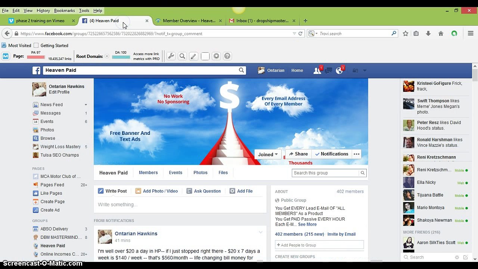Click the chat sidebar Search field
Screen dimensions: 478x269
point(429,257)
